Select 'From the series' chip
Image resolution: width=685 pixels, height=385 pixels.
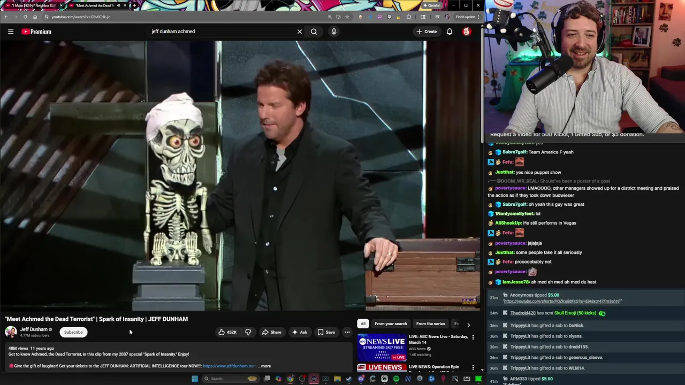430,324
